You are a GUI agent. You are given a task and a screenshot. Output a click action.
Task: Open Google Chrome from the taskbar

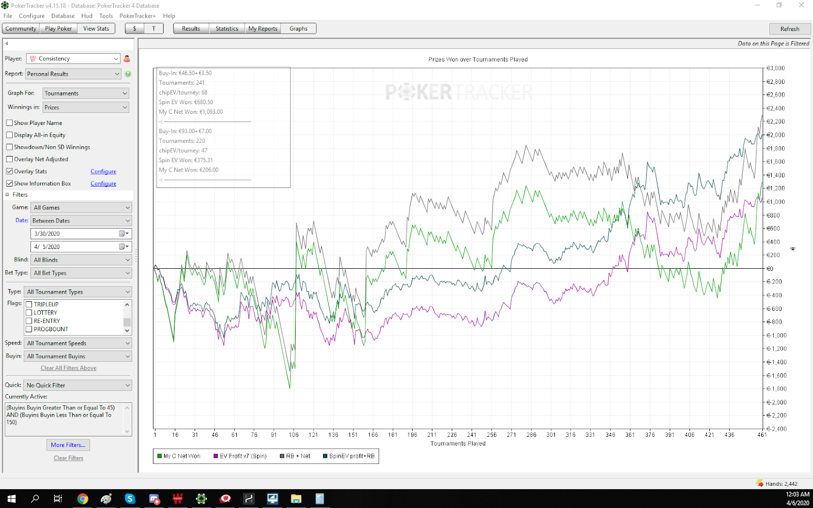click(83, 499)
